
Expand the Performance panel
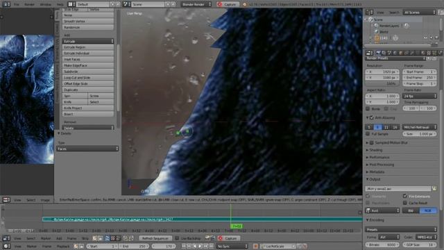click(x=379, y=158)
